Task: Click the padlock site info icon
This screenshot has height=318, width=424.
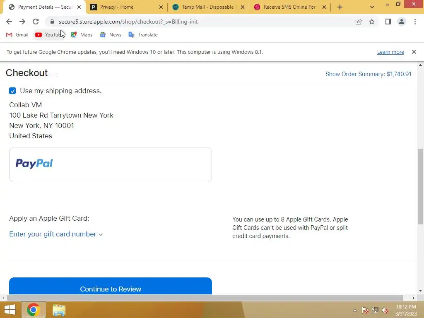Action: pos(52,22)
